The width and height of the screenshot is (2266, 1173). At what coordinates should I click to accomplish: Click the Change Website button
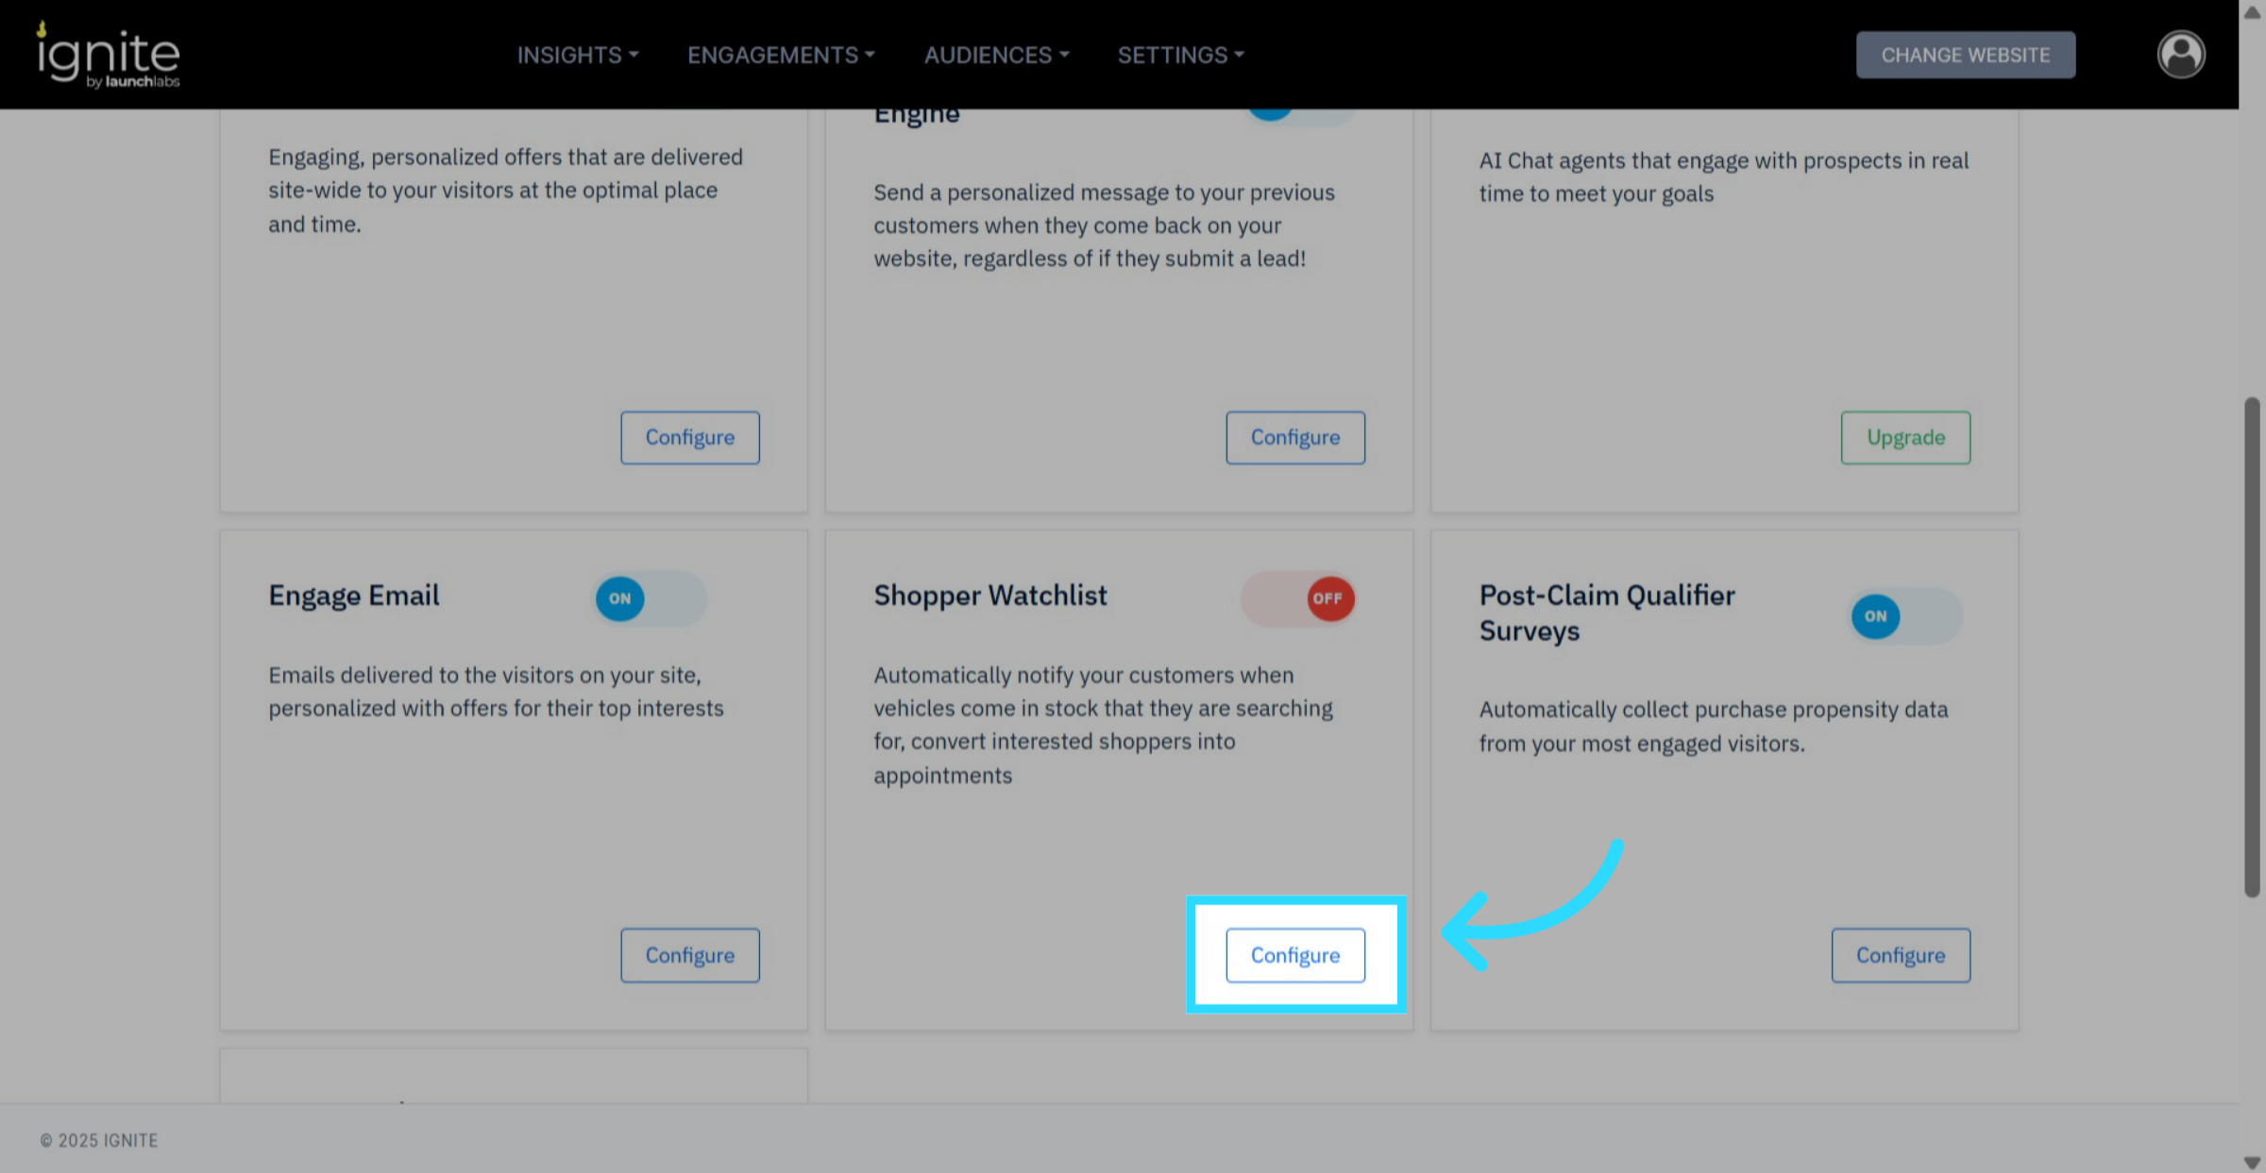(1965, 55)
